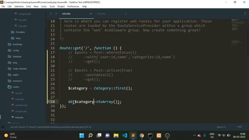
Task: Expand the Providers folder
Action: click(x=20, y=32)
